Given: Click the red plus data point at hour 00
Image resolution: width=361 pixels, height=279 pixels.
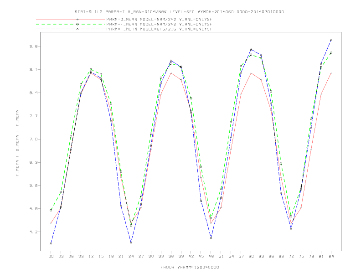Looking at the screenshot, I should pyautogui.click(x=51, y=223).
